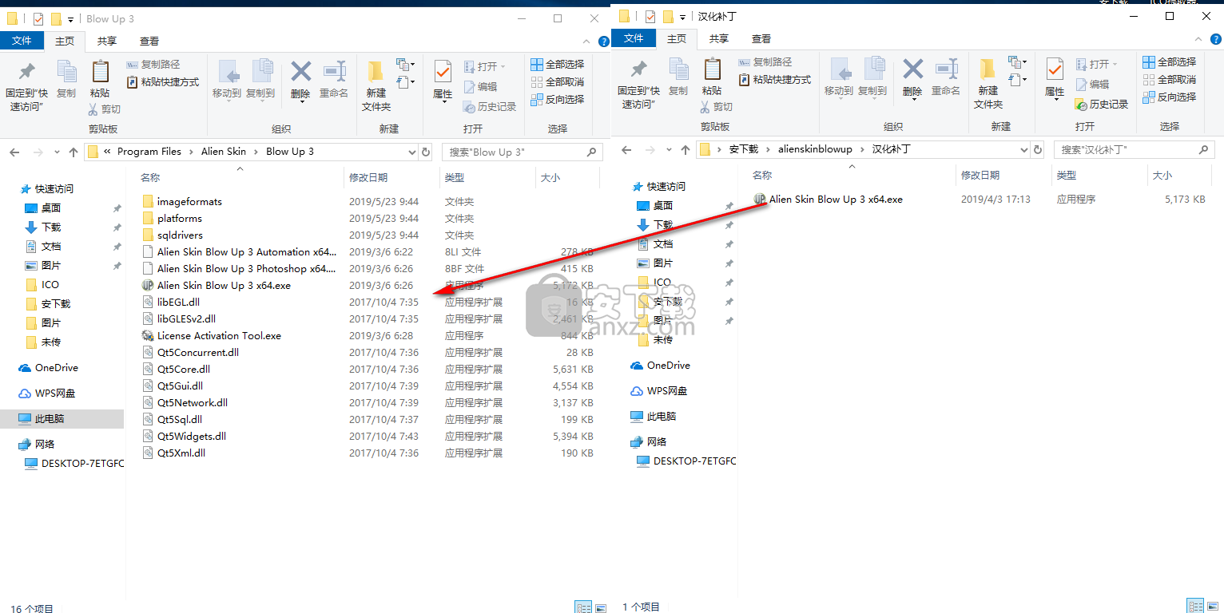Click Pin to Quick Access in Blow Up 3 window

pos(26,87)
